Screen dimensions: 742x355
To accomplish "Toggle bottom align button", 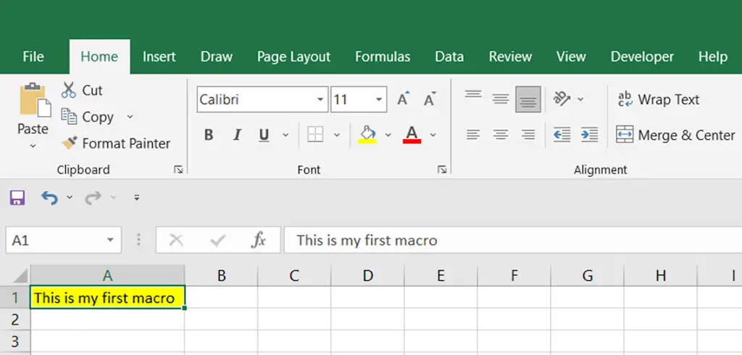I will coord(528,99).
